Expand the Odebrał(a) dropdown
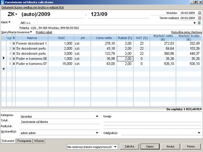The height and width of the screenshot is (152, 203). pos(199,133)
